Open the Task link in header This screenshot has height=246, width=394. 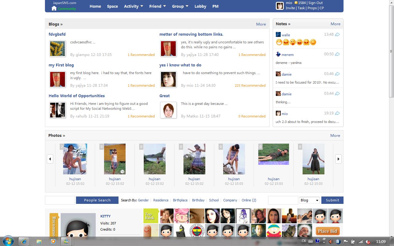tap(301, 8)
